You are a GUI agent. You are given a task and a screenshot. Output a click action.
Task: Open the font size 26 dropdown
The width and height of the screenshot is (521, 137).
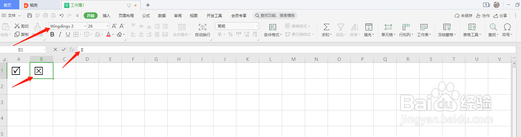(x=108, y=26)
